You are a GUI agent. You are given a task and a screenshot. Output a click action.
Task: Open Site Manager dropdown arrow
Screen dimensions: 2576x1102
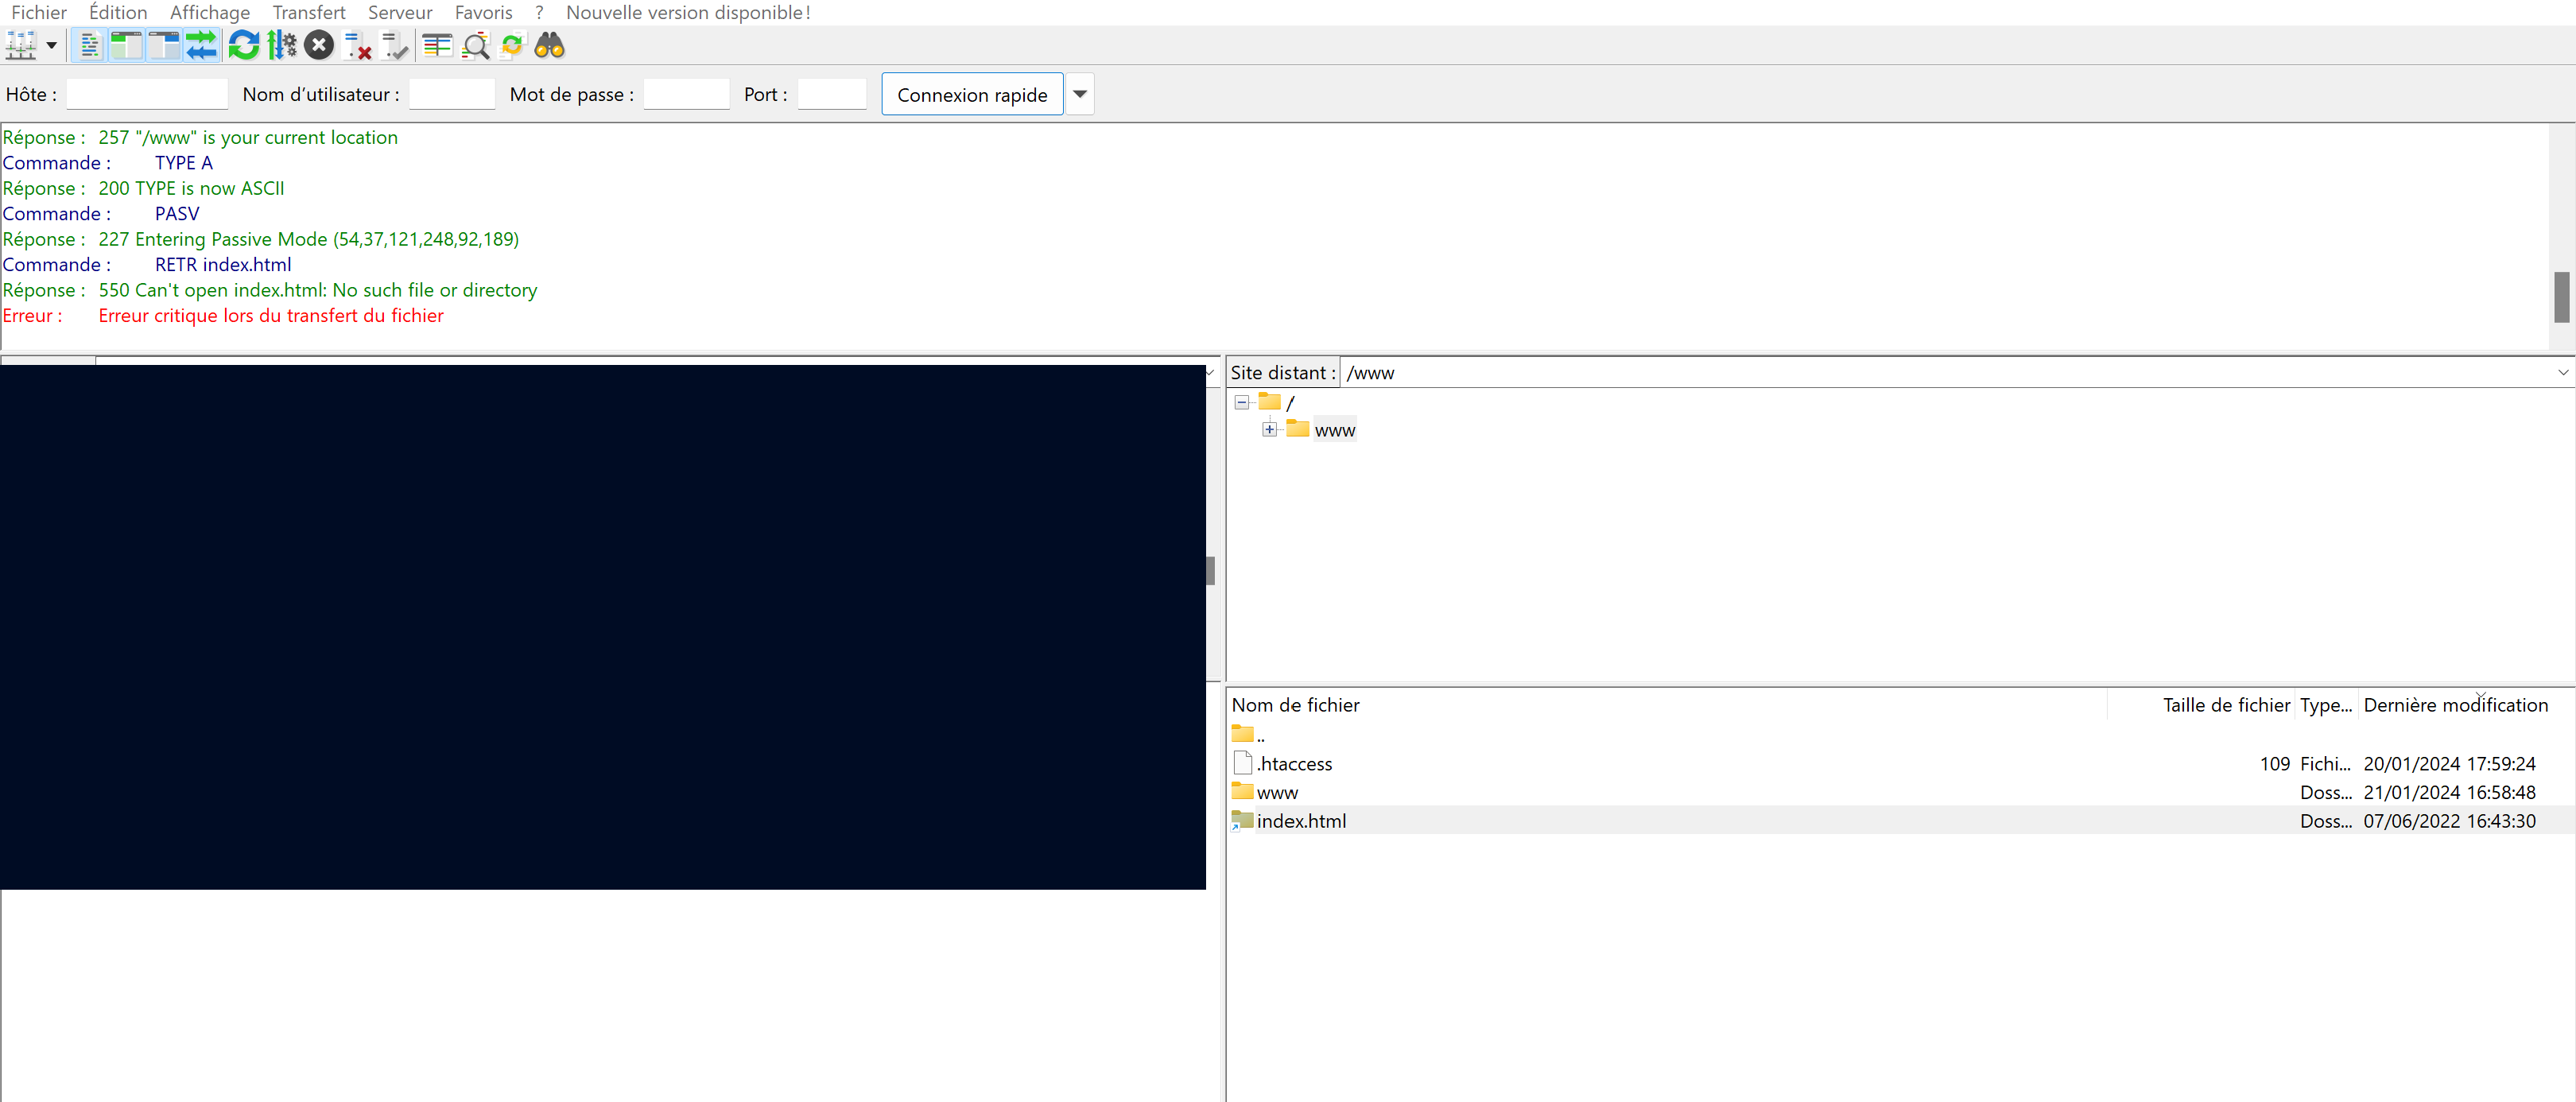(51, 45)
